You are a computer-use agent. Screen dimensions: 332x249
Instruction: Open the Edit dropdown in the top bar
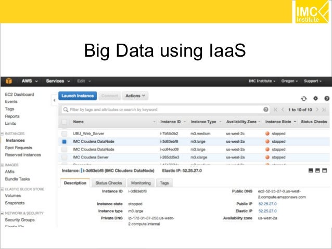[84, 81]
